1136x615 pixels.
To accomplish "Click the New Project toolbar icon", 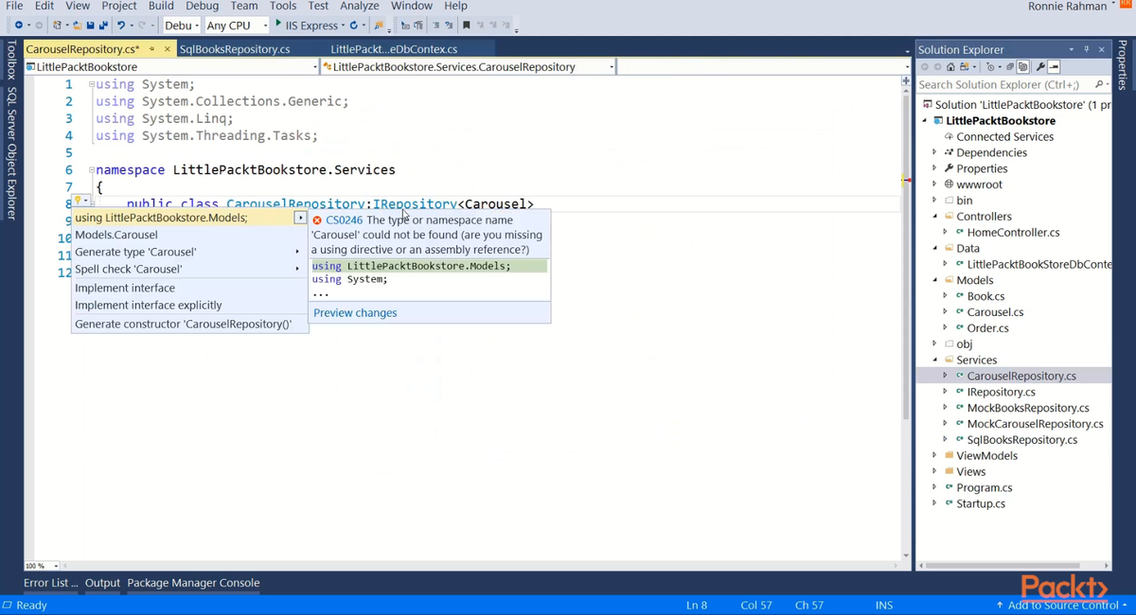I will (57, 26).
